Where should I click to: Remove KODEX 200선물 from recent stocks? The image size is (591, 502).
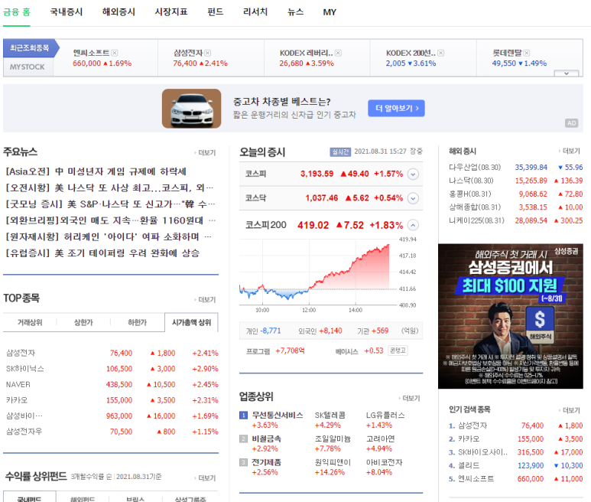(440, 53)
